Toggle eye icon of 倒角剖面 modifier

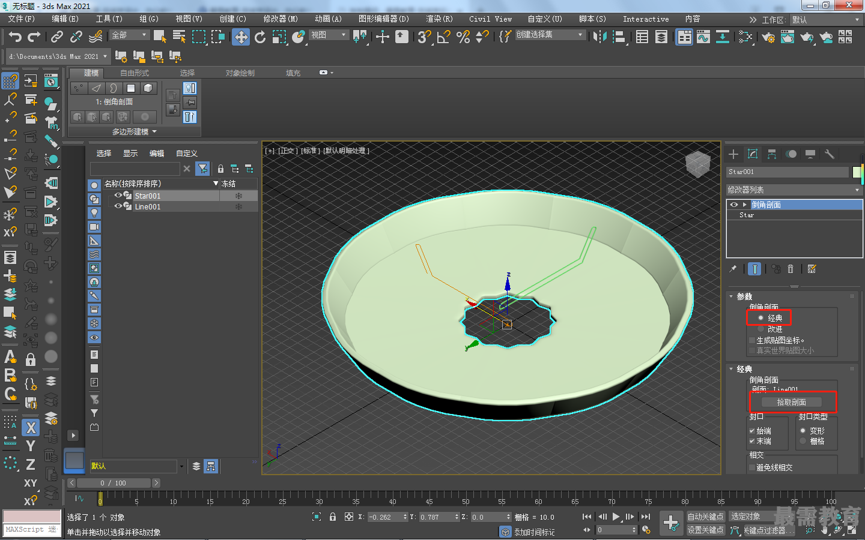point(734,205)
